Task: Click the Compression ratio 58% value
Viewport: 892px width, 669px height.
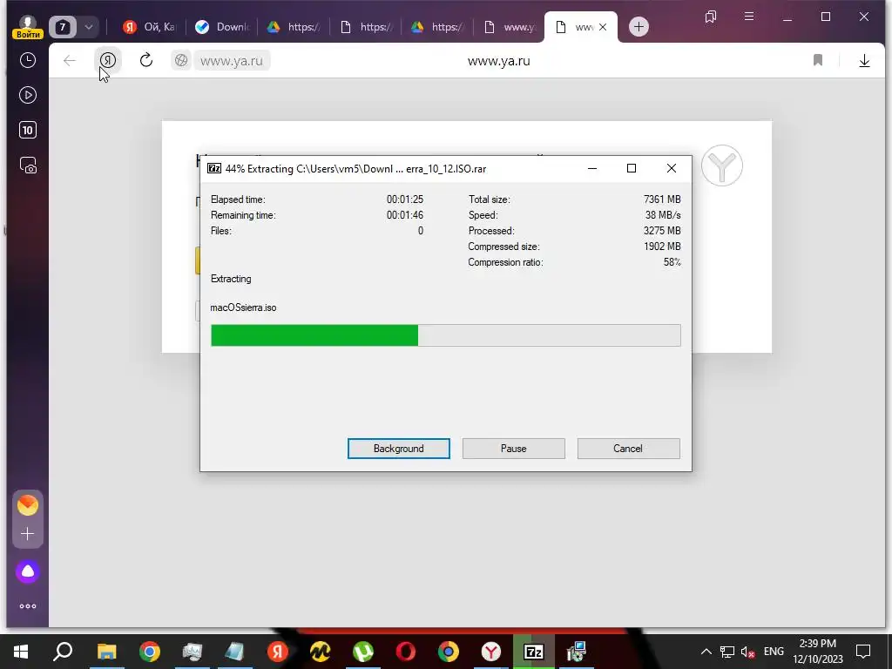Action: pos(672,262)
